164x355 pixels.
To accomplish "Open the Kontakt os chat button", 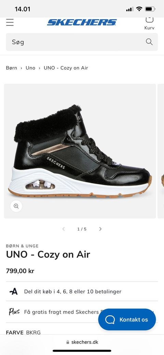I will click(x=127, y=319).
